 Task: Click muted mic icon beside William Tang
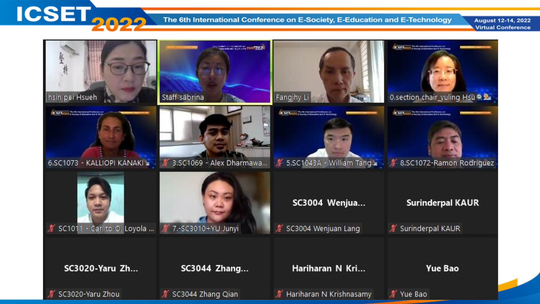(279, 163)
